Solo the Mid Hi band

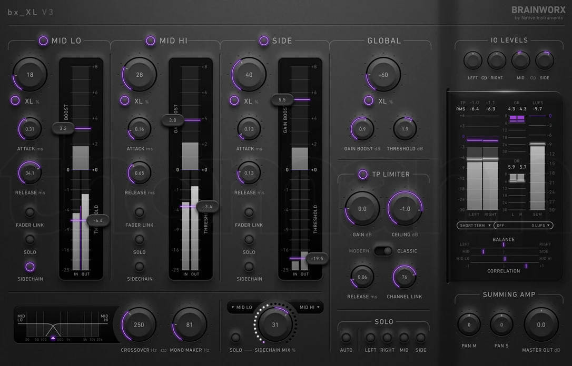coord(140,240)
